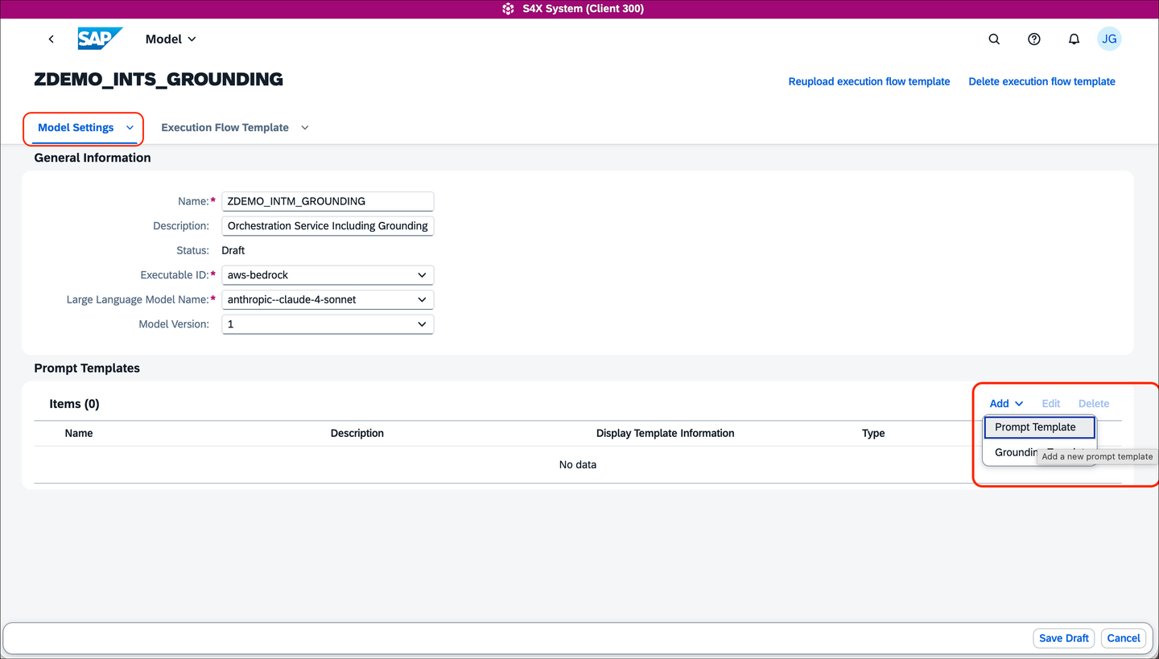
Task: Edit the Name input field
Action: pyautogui.click(x=328, y=201)
